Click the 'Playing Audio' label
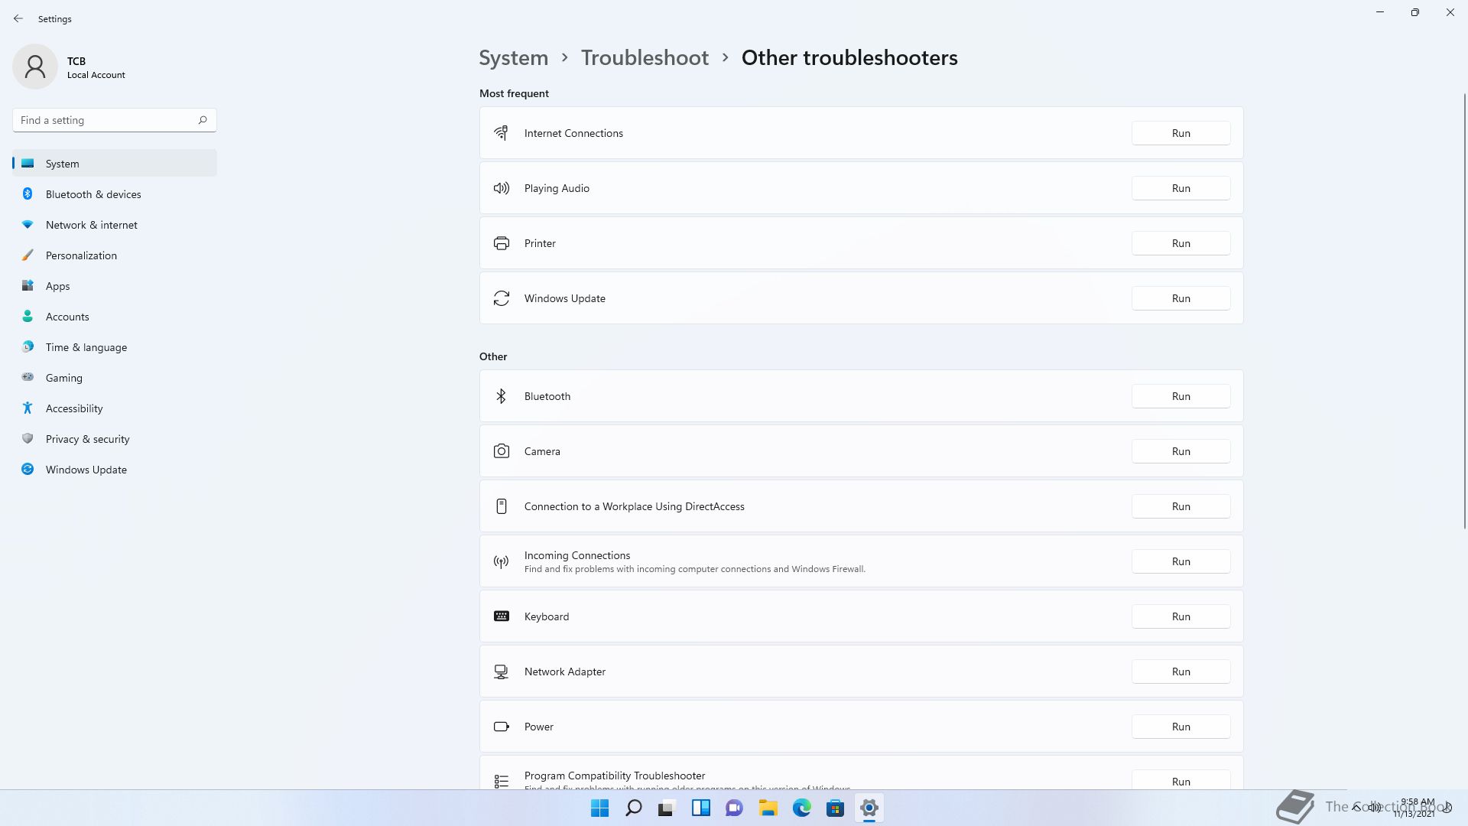This screenshot has height=826, width=1468. pyautogui.click(x=557, y=188)
